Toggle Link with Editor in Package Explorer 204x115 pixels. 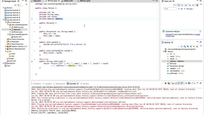point(18,5)
